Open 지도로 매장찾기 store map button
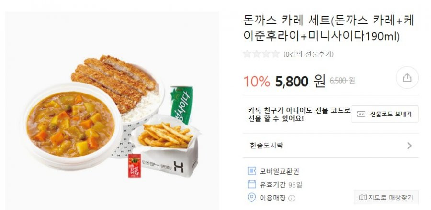The height and width of the screenshot is (210, 431). 386,198
